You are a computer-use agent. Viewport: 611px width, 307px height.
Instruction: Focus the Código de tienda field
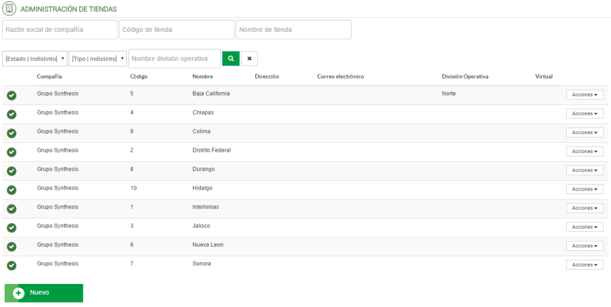[x=177, y=30]
